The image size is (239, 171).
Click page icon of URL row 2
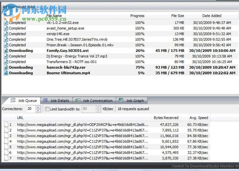tap(6, 130)
